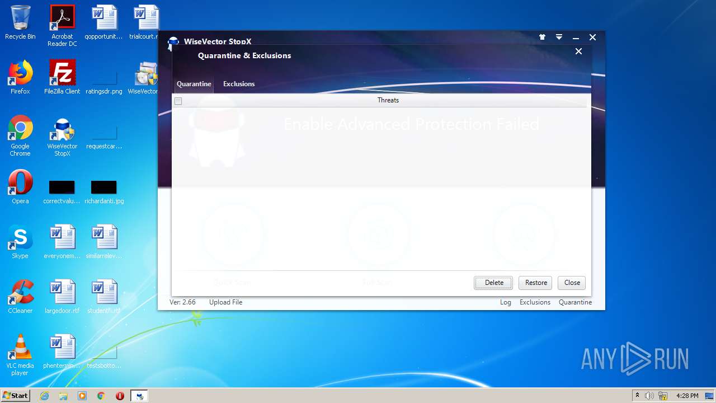Click the skin (shirt) icon in title bar
This screenshot has height=403, width=716.
click(x=542, y=37)
